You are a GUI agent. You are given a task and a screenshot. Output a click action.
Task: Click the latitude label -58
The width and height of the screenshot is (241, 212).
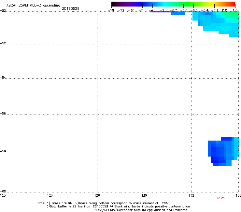3,151
